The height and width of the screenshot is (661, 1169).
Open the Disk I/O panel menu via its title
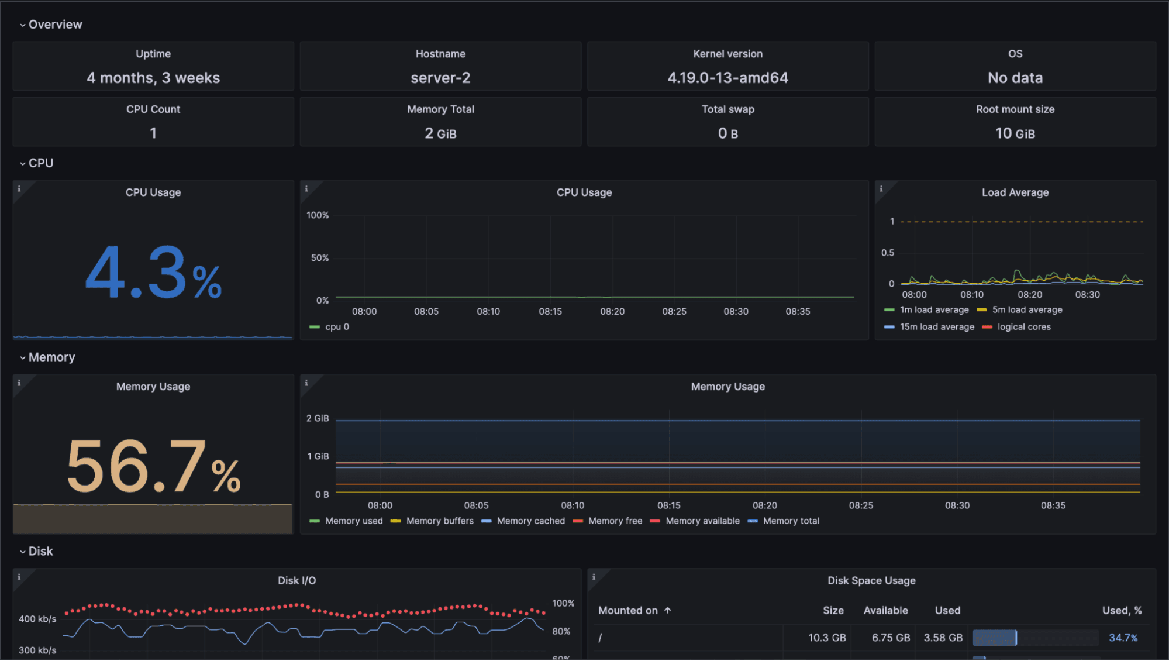(296, 580)
